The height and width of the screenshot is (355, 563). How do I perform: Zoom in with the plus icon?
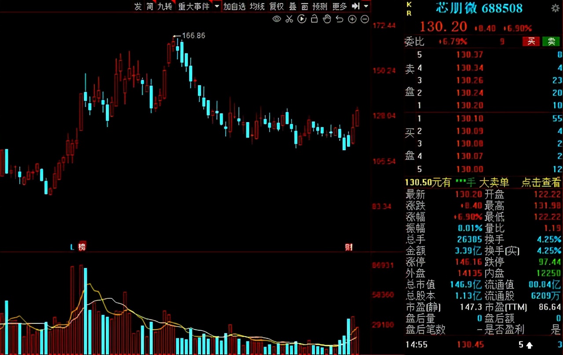(x=352, y=19)
